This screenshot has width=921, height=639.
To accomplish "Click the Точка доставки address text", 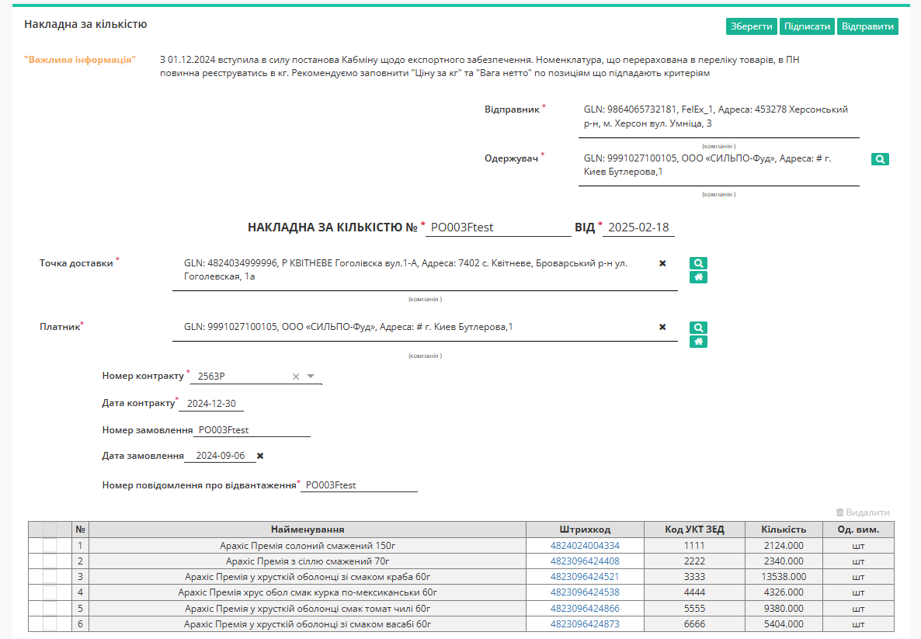I will pyautogui.click(x=406, y=269).
